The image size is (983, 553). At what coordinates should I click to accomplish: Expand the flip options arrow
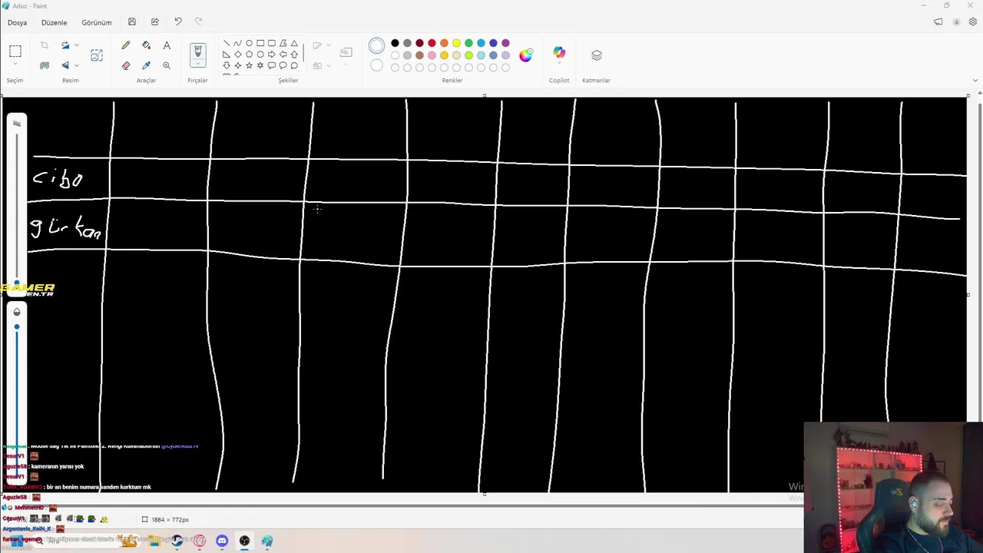pyautogui.click(x=76, y=65)
